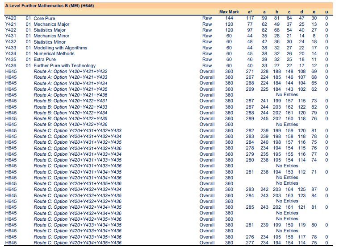Click unit code 'Y420' beside Core Pure
The height and width of the screenshot is (247, 339).
[11, 18]
